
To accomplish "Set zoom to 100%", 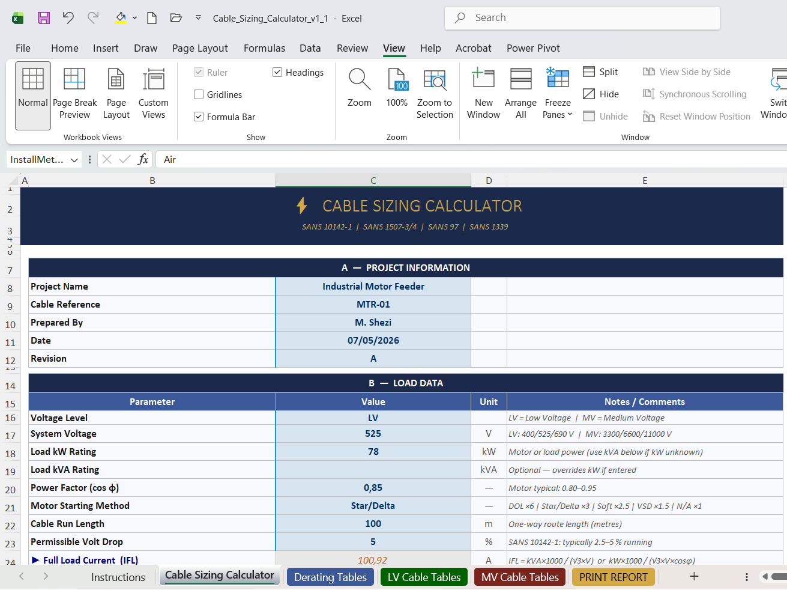I will [x=397, y=88].
